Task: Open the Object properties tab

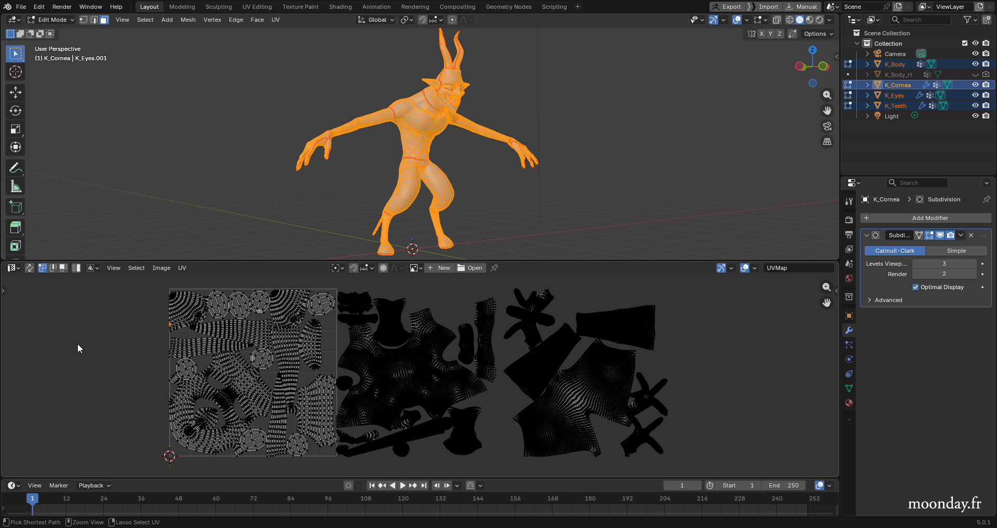Action: coord(849,316)
